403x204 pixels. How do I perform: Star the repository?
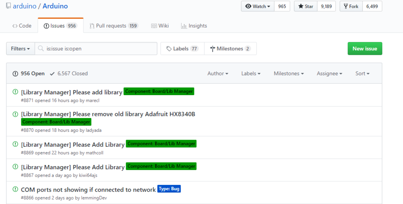(x=306, y=6)
